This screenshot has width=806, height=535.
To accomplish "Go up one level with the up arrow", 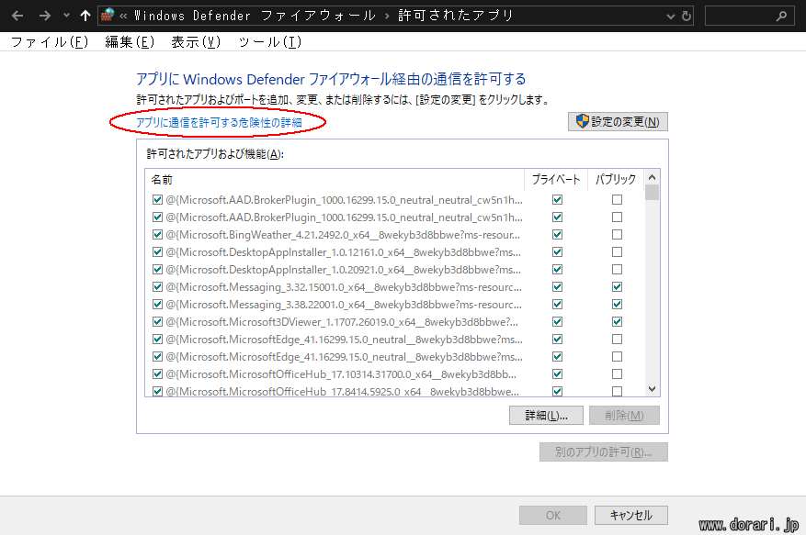I will click(x=85, y=16).
